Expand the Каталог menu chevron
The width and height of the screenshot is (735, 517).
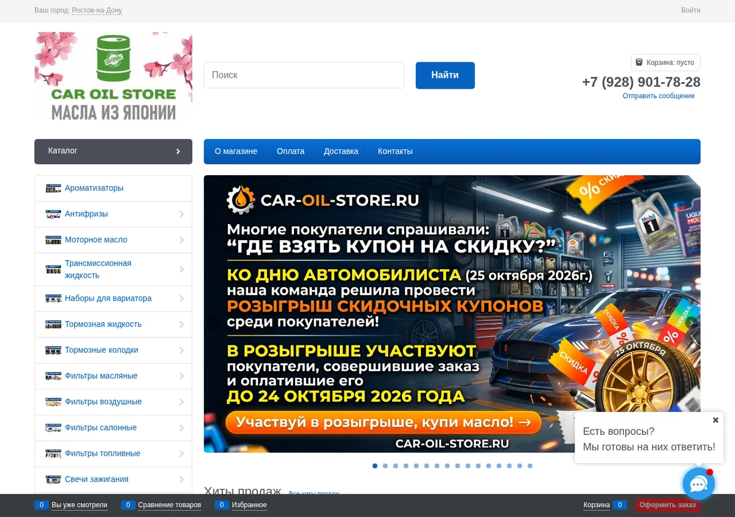click(x=178, y=151)
